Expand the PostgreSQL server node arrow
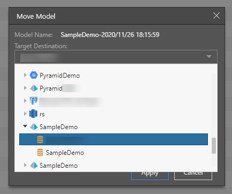This screenshot has height=194, width=232. click(25, 101)
